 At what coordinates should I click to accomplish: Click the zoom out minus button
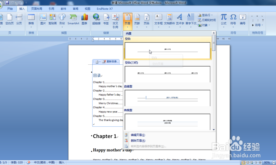pyautogui.click(x=274, y=162)
